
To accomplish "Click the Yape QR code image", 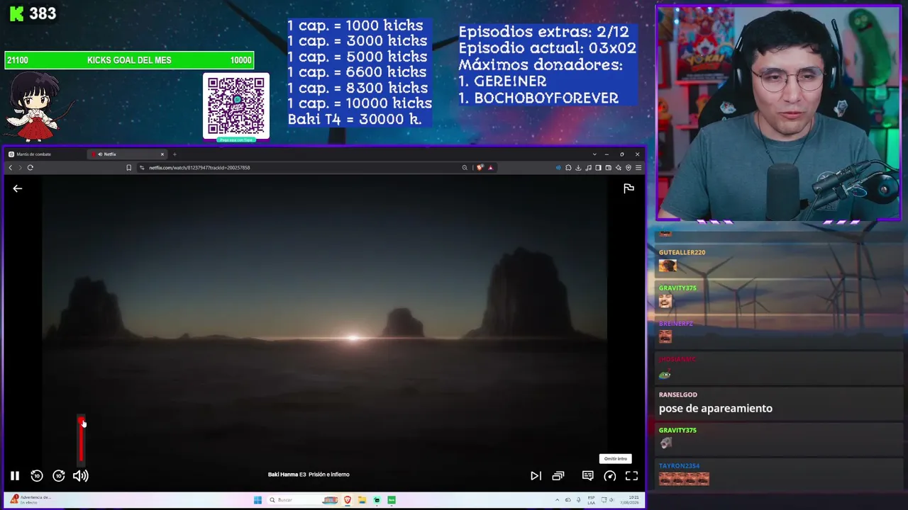I will (x=236, y=106).
